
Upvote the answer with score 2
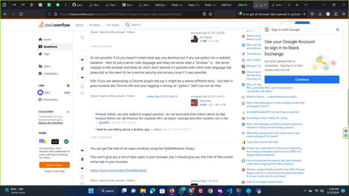[82, 60]
